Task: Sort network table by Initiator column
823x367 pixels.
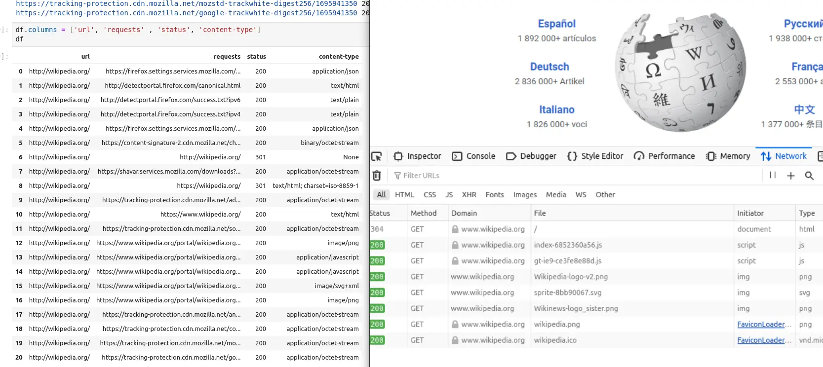Action: click(764, 213)
